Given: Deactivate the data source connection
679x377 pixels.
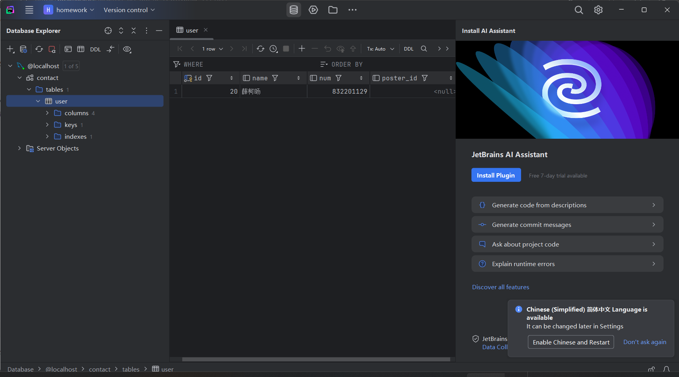Looking at the screenshot, I should pos(52,49).
